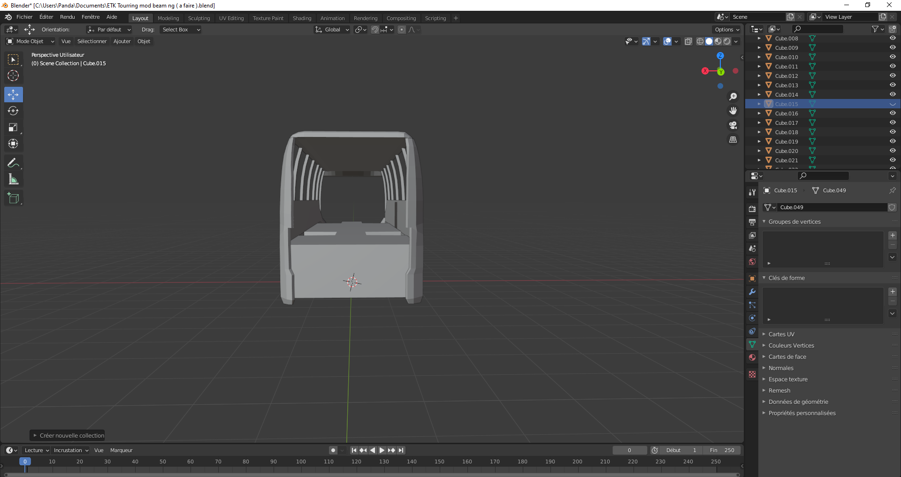Switch to the UV Editing workspace tab
Screen dimensions: 901x477
click(231, 18)
